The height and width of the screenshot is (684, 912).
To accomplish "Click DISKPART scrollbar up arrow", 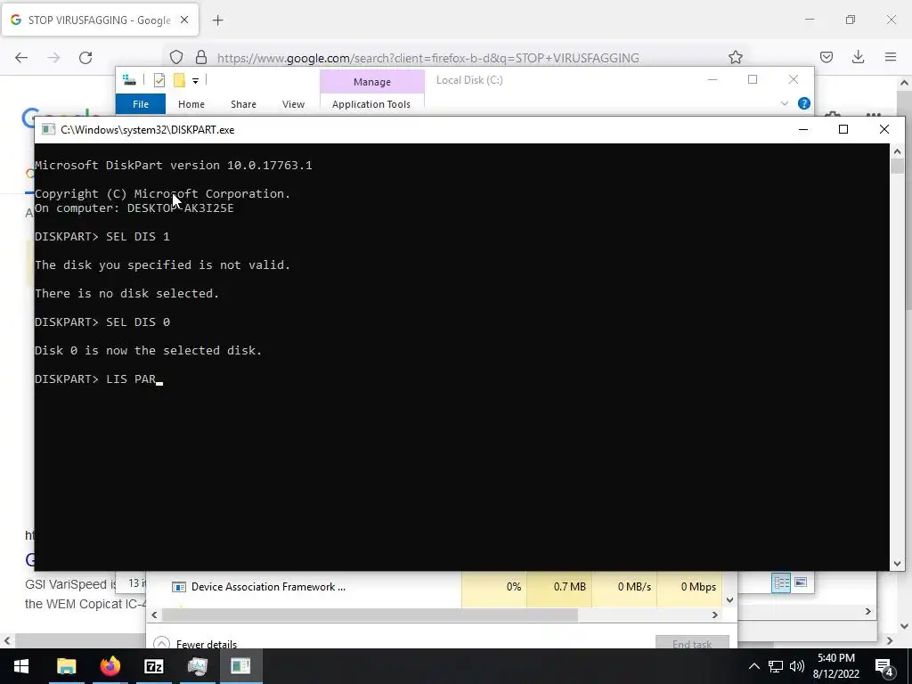I will point(897,151).
